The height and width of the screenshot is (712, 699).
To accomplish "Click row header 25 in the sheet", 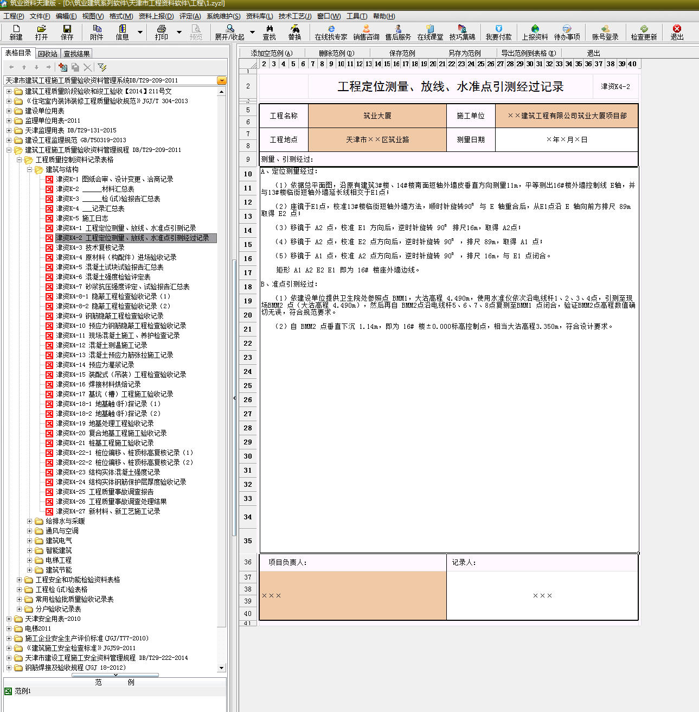I will coord(248,385).
